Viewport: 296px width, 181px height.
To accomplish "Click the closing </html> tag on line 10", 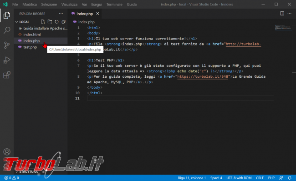I will (x=95, y=93).
